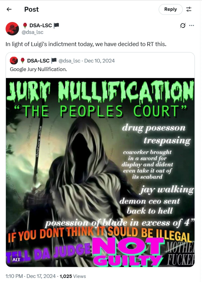Click the quoted DSA-LSC author name
The height and width of the screenshot is (282, 202).
click(38, 61)
